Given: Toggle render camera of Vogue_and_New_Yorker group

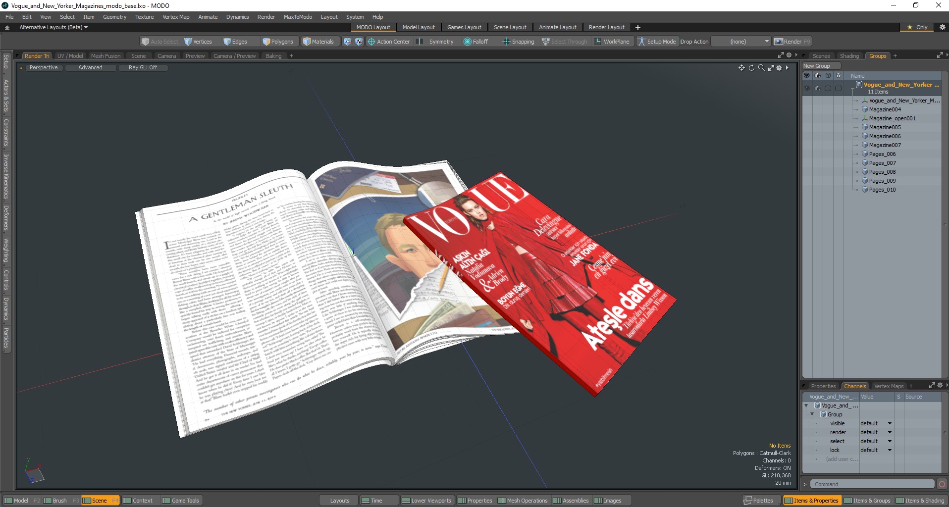Looking at the screenshot, I should click(818, 88).
